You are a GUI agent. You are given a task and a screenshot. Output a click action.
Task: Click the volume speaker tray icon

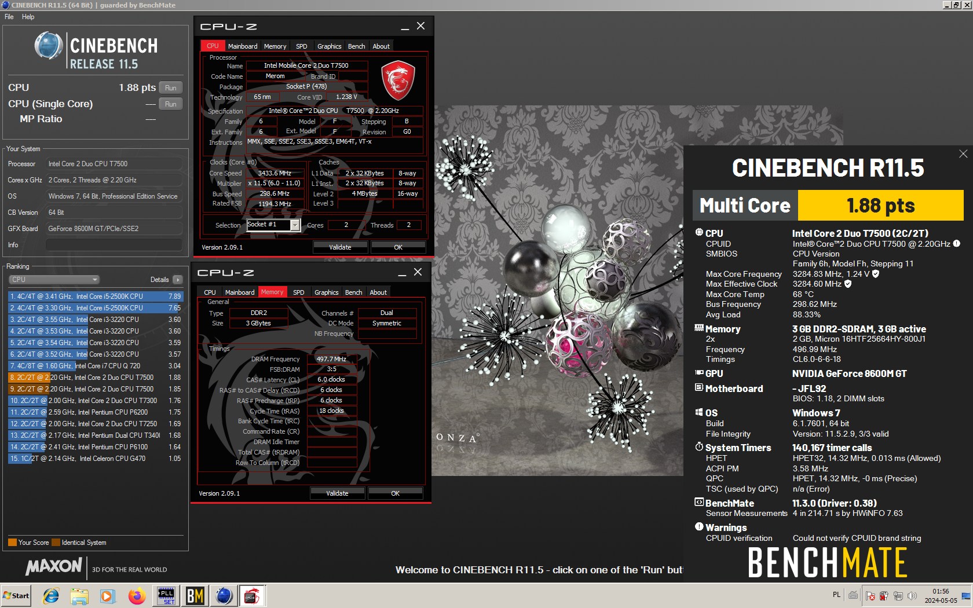[913, 596]
